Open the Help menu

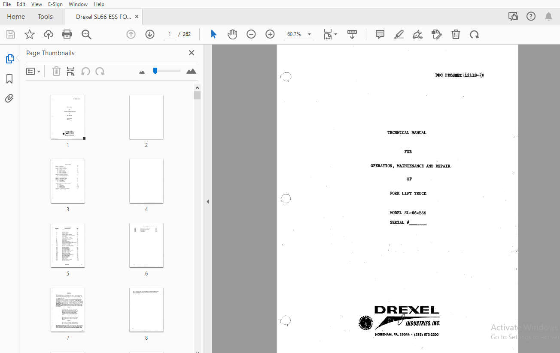99,4
